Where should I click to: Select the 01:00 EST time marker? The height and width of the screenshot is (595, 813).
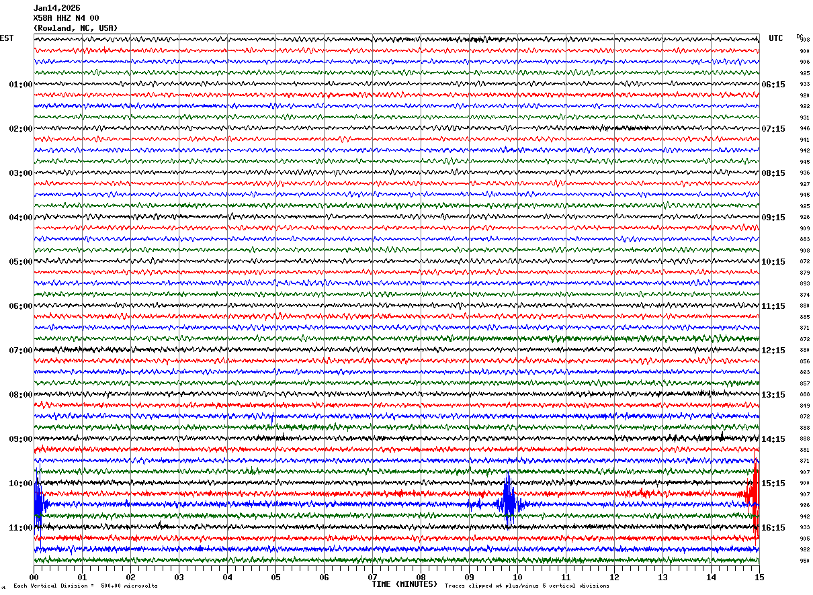click(x=20, y=85)
